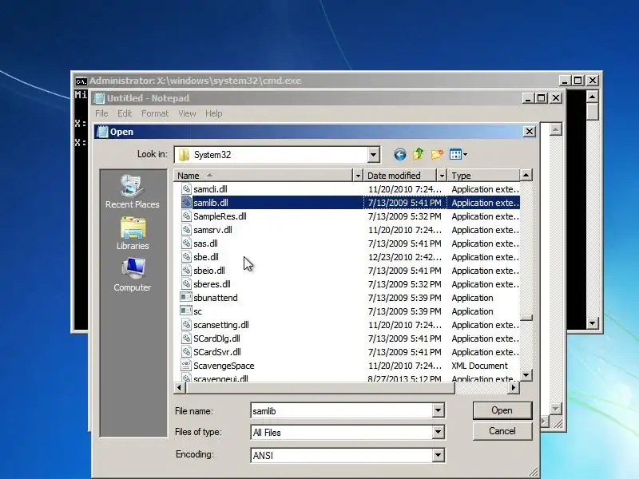Click the Cancel button
639x479 pixels.
[x=502, y=431]
